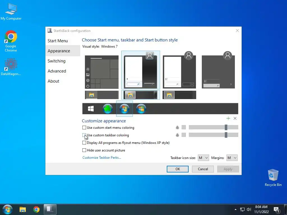
Task: Select the Windows 8 colored Start orb
Action: coord(141,109)
